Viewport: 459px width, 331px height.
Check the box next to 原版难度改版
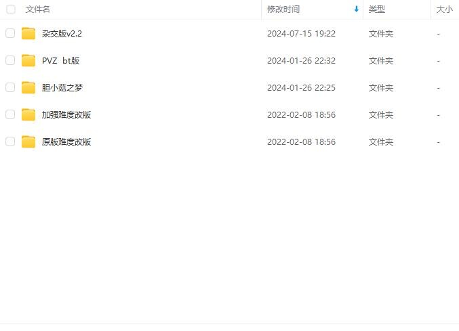pos(10,141)
